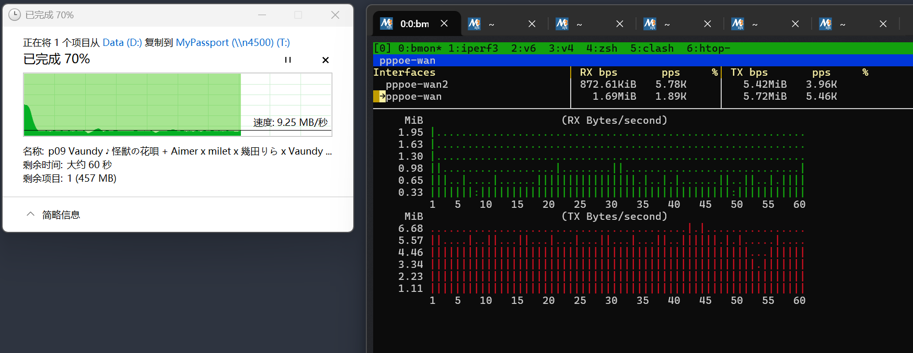913x353 pixels.
Task: Pause the file copy operation
Action: click(x=287, y=60)
